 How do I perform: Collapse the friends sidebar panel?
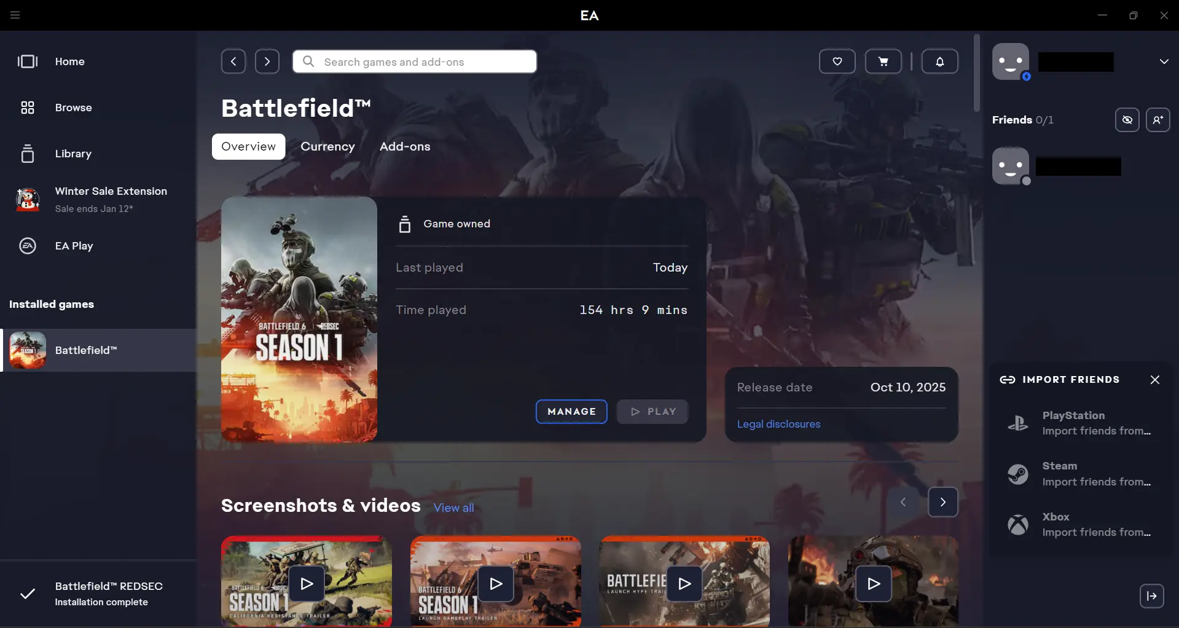click(x=1151, y=595)
